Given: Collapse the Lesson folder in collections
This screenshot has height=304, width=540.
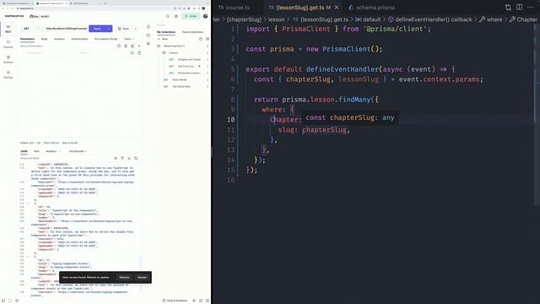Looking at the screenshot, I should click(x=173, y=52).
